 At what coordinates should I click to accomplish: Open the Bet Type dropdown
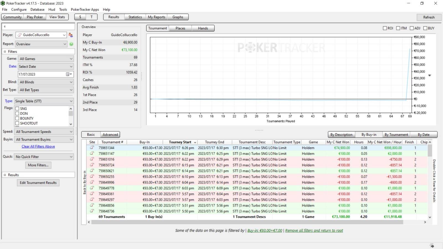point(46,90)
